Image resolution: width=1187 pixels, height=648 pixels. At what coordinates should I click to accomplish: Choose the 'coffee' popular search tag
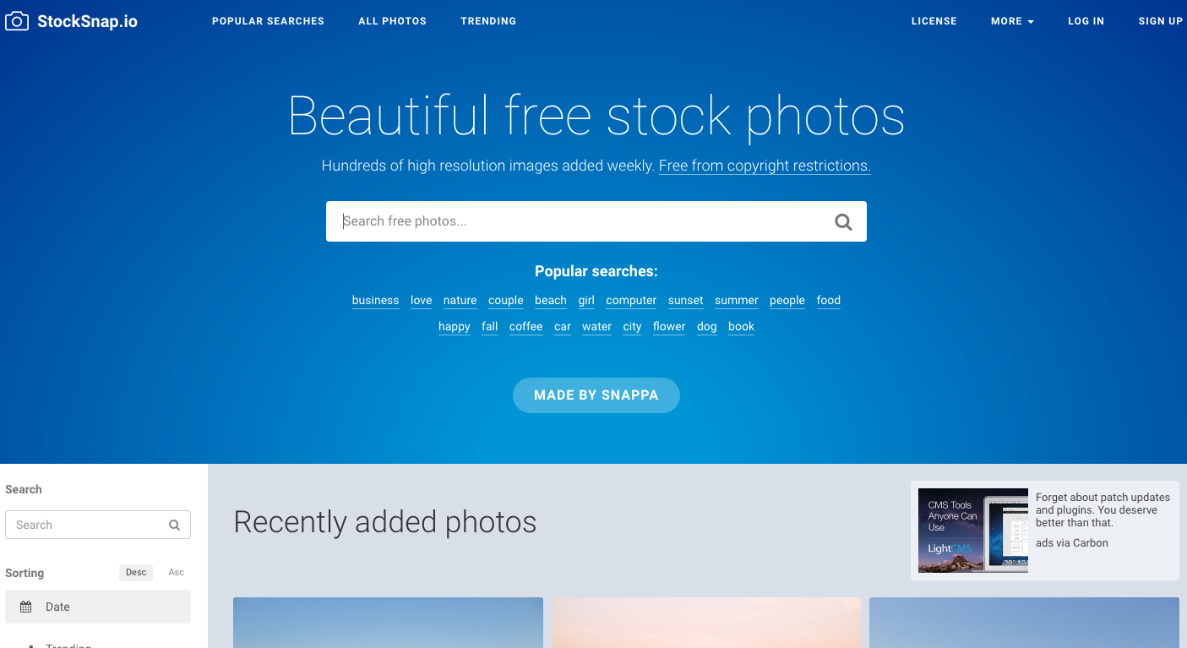pyautogui.click(x=525, y=326)
